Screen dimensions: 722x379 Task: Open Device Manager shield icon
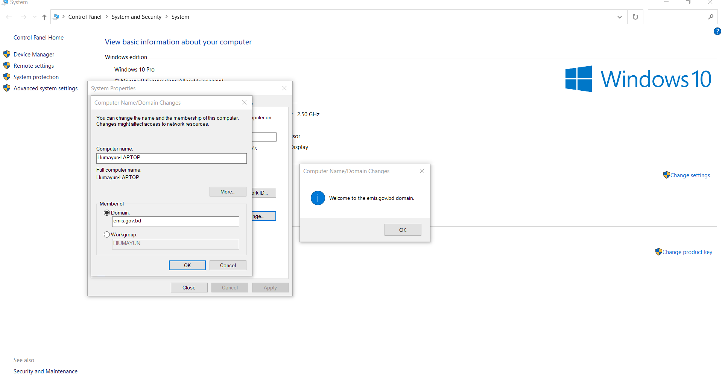tap(7, 54)
